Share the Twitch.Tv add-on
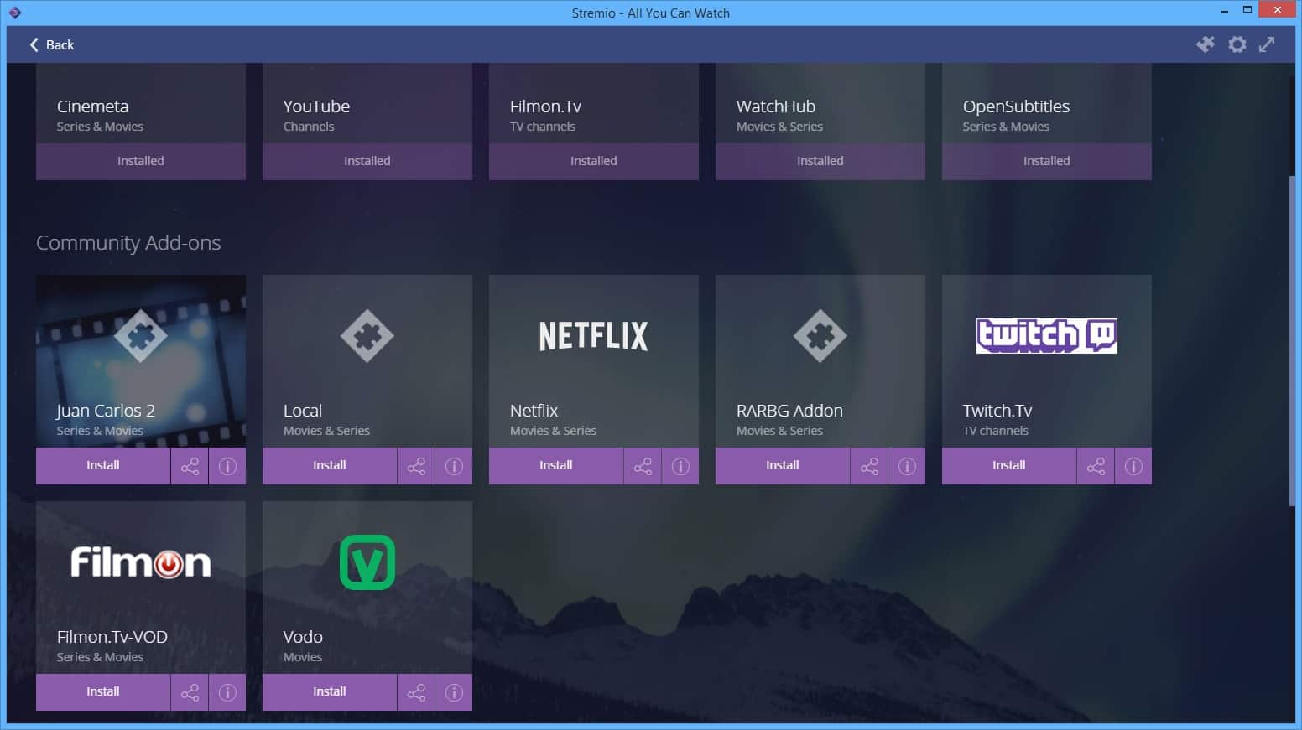1302x730 pixels. [1096, 466]
